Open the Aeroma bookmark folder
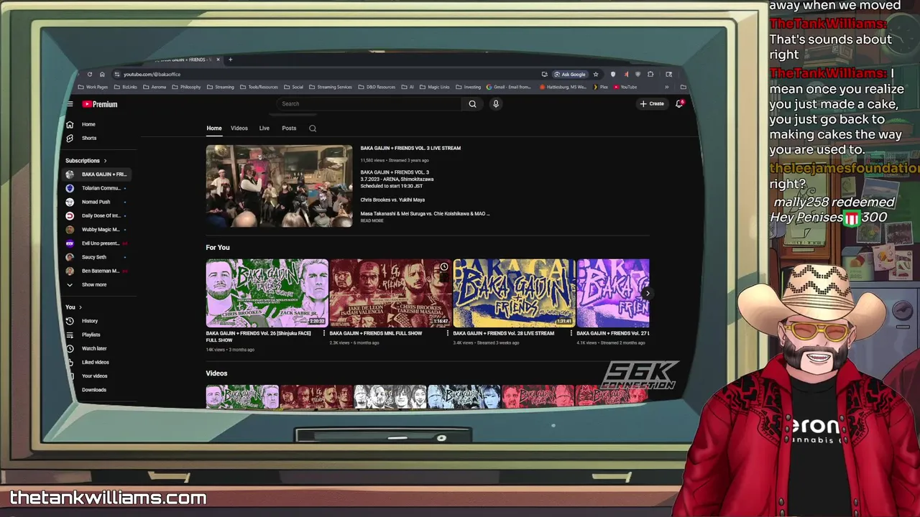 [x=155, y=87]
